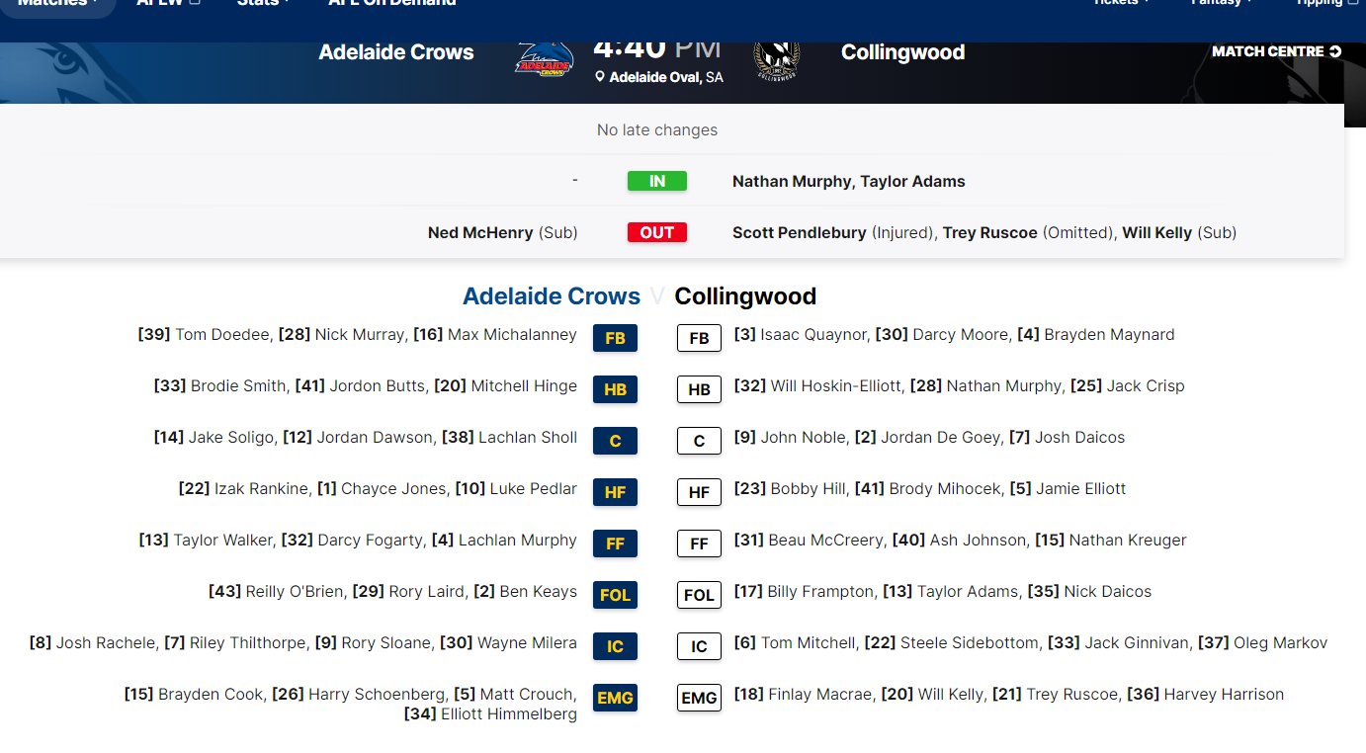Click the Adelaide Oval venue text
The width and height of the screenshot is (1366, 753).
click(666, 77)
